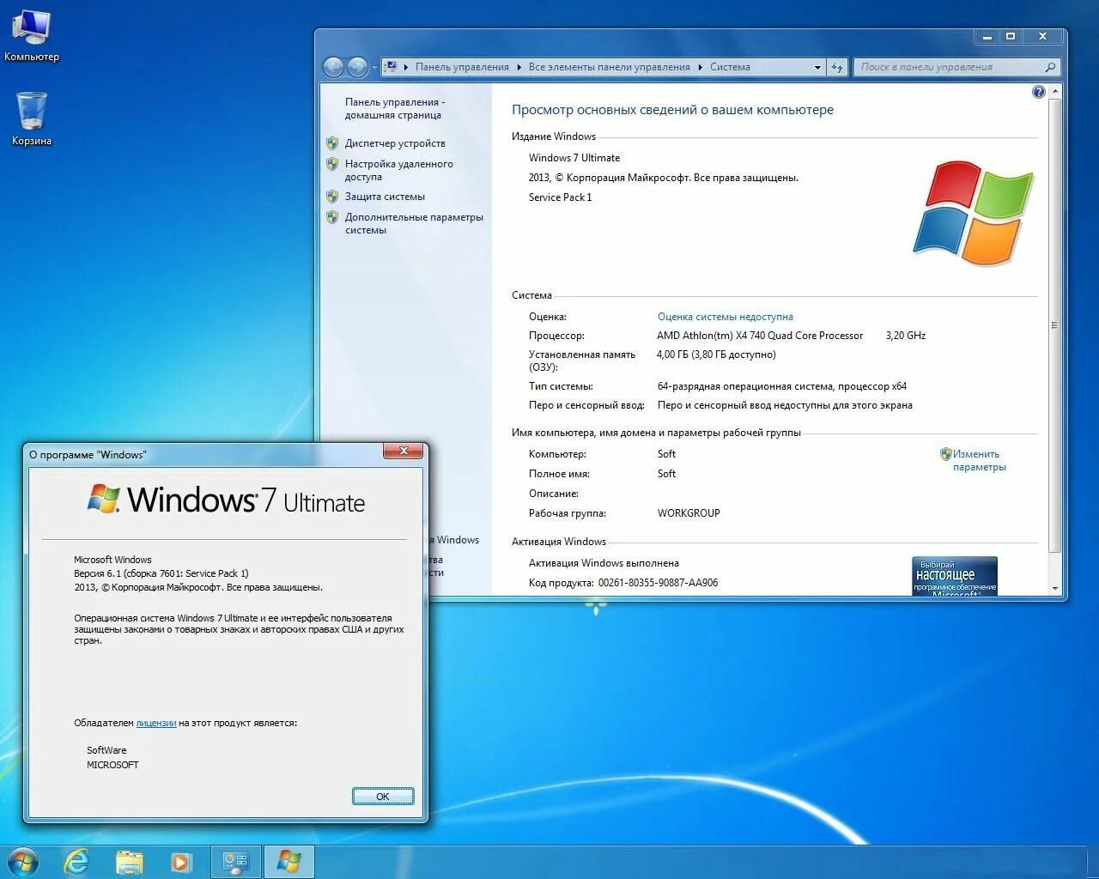Click Show Desktop strip at taskbar end
Image resolution: width=1099 pixels, height=879 pixels.
coord(1092,862)
